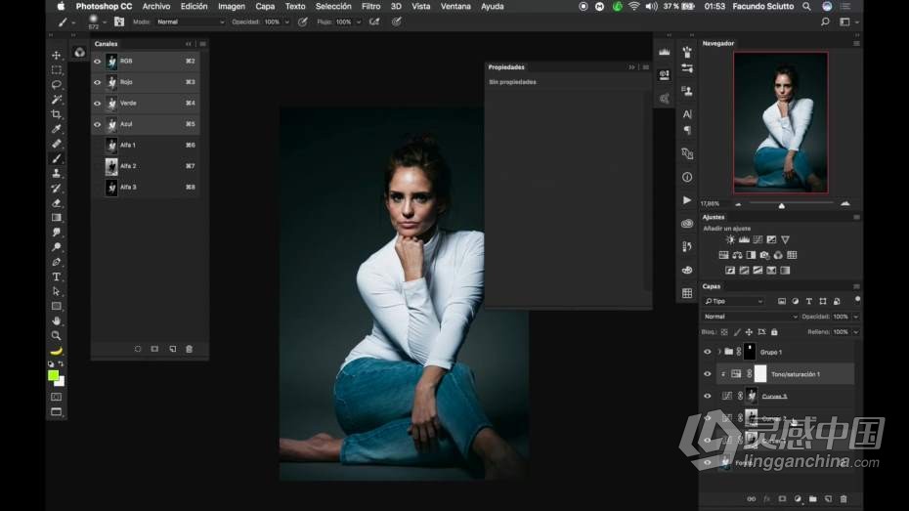
Task: Toggle visibility of RGB channel
Action: pyautogui.click(x=98, y=61)
